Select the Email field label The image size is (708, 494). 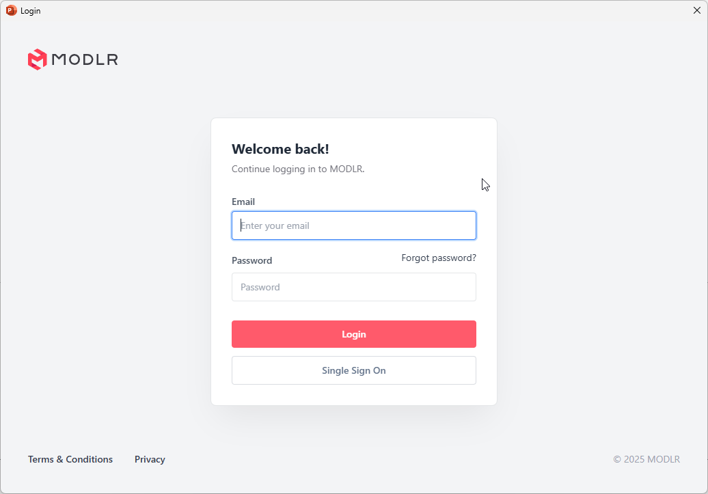[243, 202]
